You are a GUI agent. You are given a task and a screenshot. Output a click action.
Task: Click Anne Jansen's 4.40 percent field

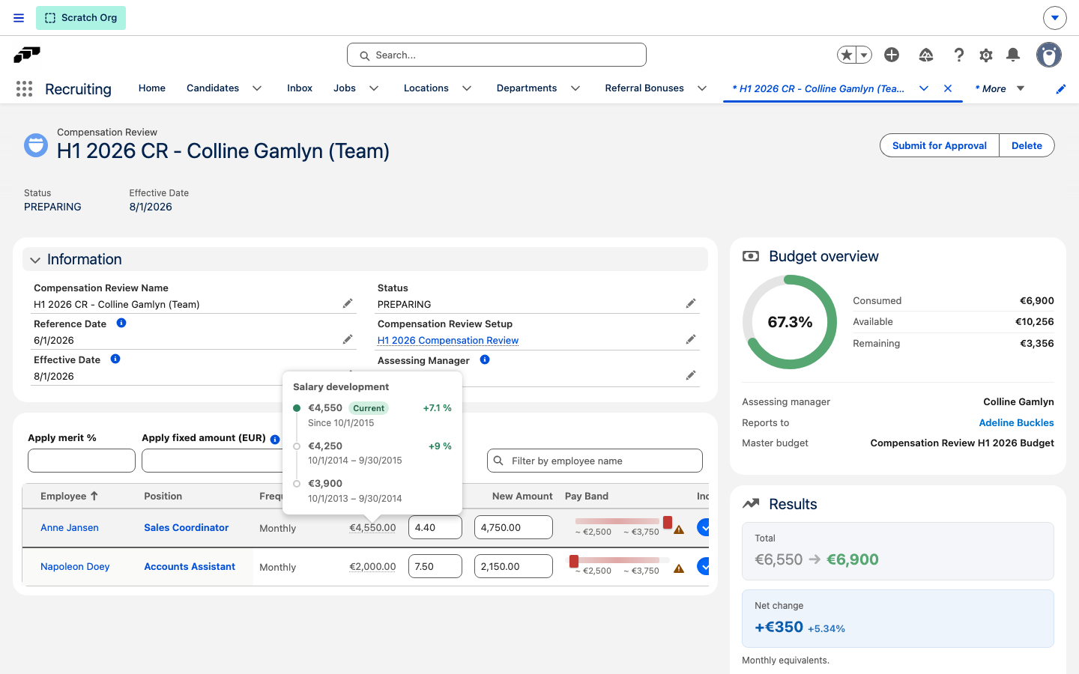pos(435,527)
